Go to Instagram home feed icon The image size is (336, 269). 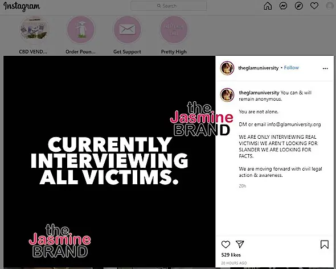268,6
